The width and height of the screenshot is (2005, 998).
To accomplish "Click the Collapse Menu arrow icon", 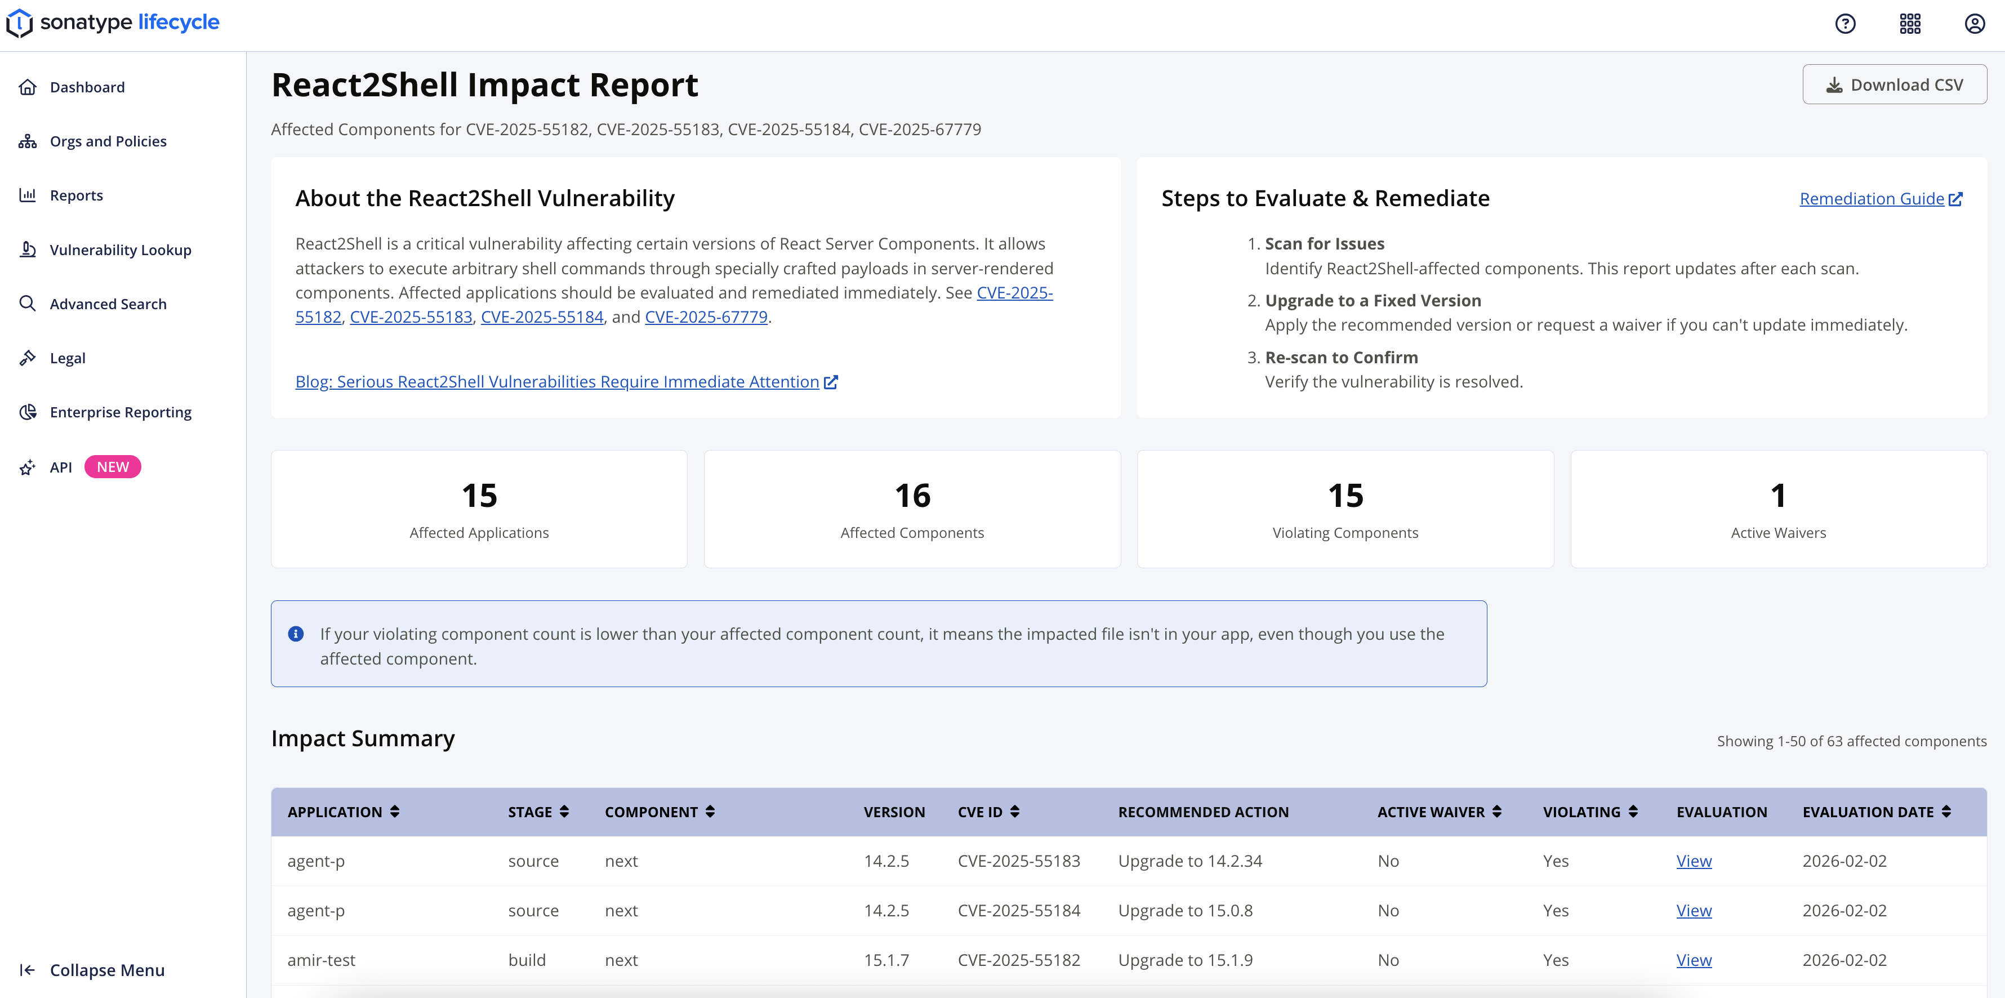I will point(28,970).
